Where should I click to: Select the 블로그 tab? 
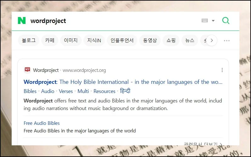pos(29,40)
